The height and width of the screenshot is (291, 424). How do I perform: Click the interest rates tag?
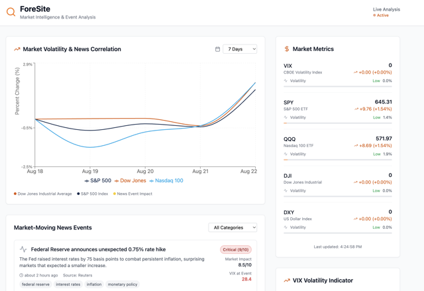[x=68, y=284]
